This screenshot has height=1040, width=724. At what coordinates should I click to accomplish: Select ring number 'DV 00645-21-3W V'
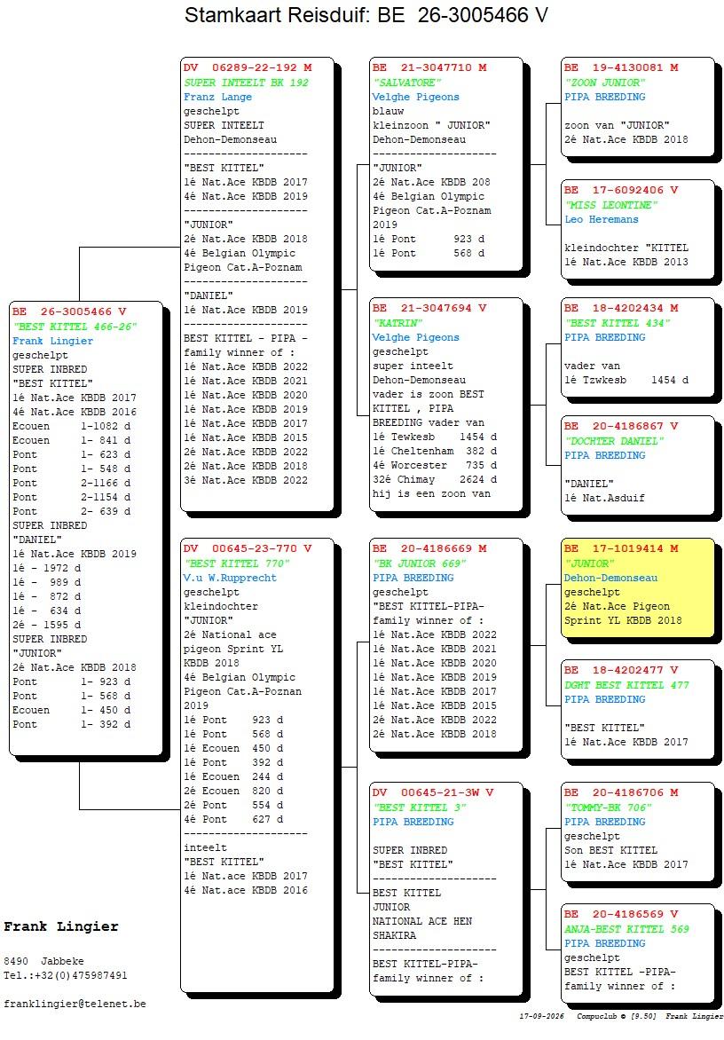pyautogui.click(x=433, y=792)
